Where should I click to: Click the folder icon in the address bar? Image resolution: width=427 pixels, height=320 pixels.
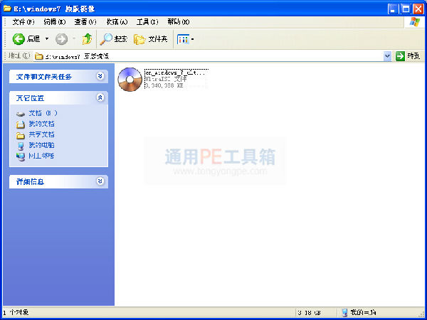(39, 56)
